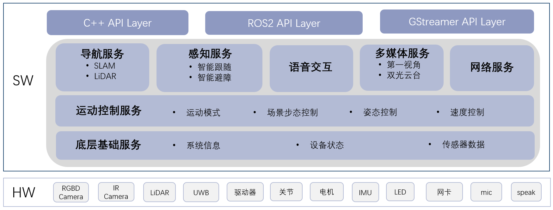The image size is (553, 210).
Task: Click the 电机 hardware box
Action: point(327,192)
